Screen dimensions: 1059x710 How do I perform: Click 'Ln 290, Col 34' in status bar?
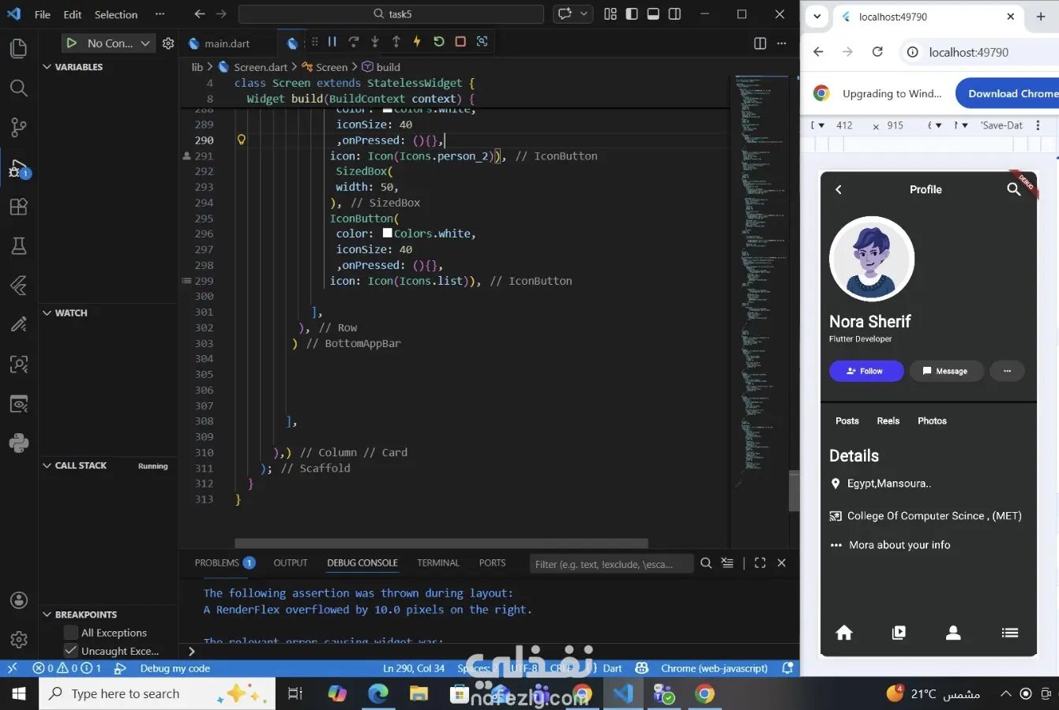click(x=414, y=668)
